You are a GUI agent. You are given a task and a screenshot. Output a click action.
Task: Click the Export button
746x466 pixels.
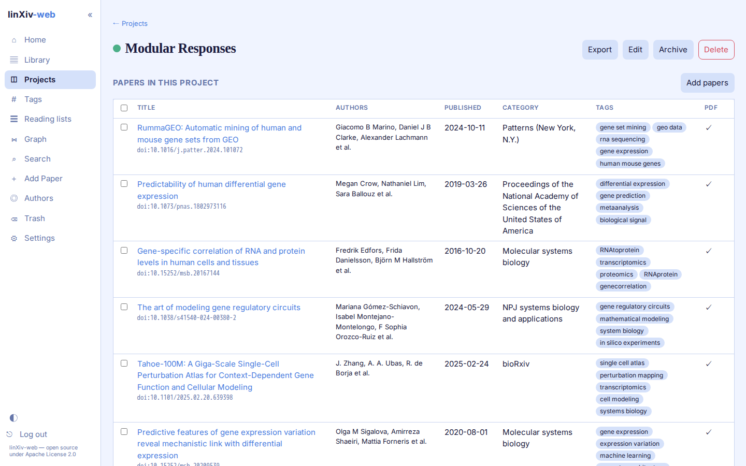[600, 50]
